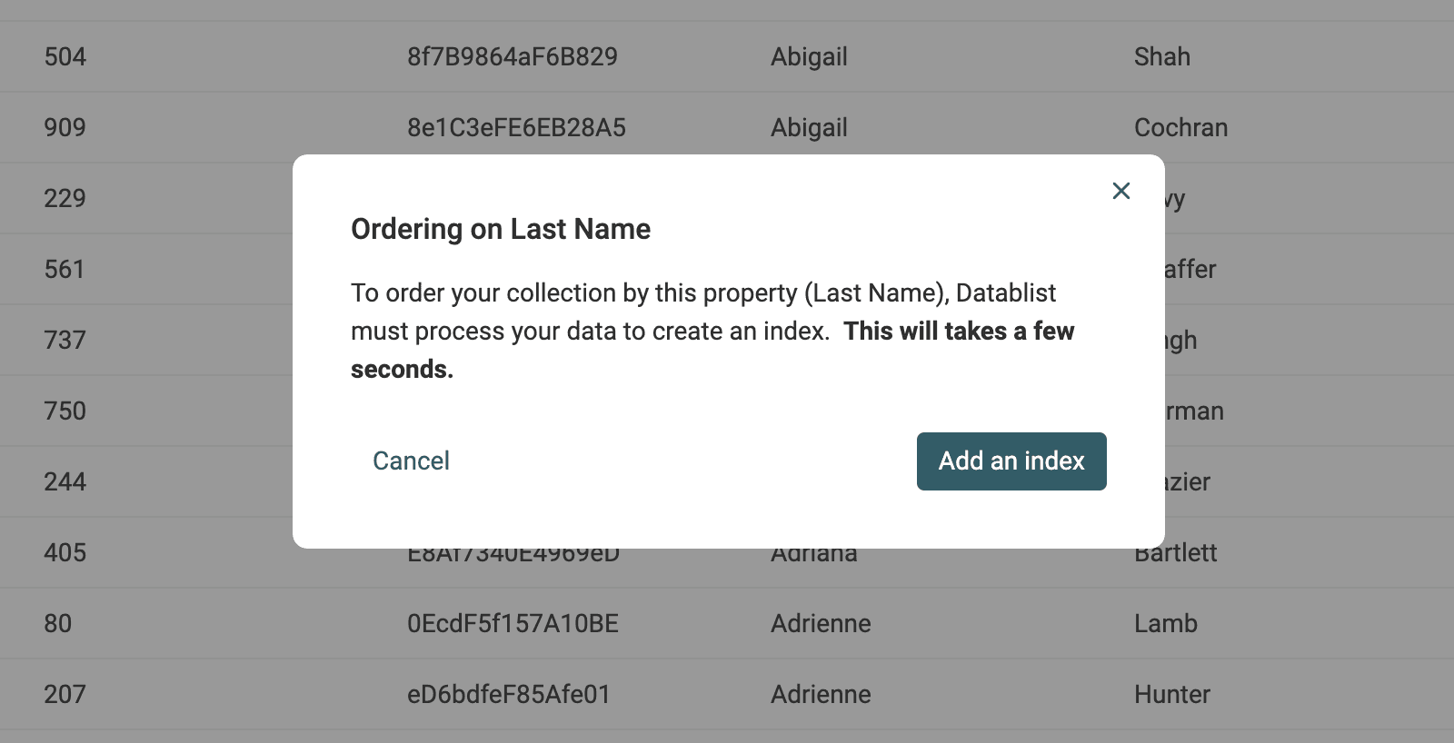Click the 0EcdF5f157A10BE cell
Screen dimensions: 1454x743
[513, 624]
